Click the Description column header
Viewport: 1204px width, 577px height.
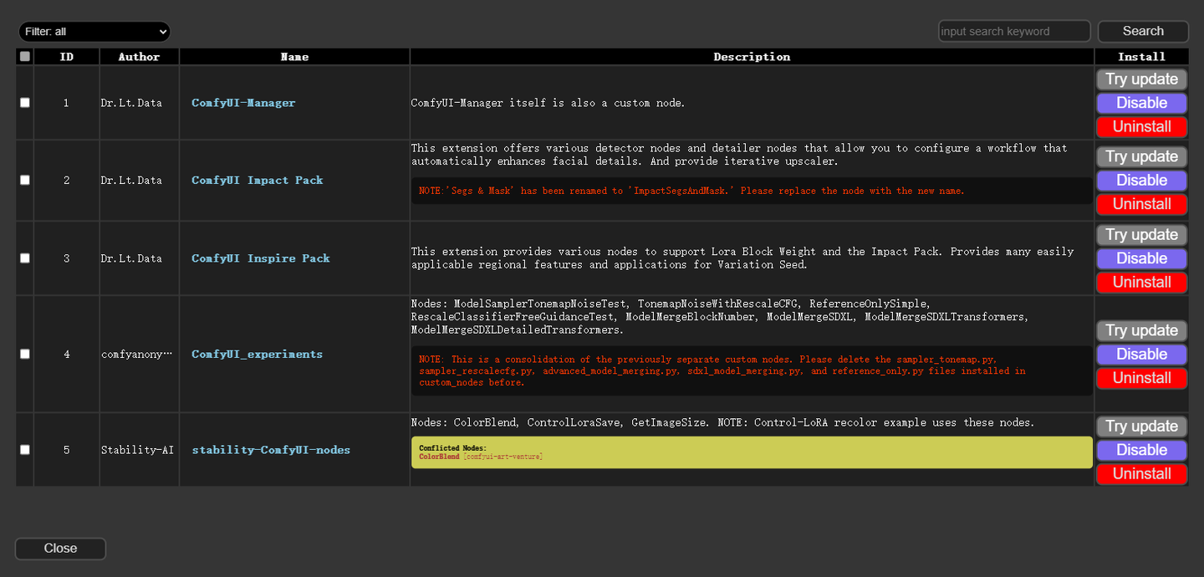(x=752, y=57)
